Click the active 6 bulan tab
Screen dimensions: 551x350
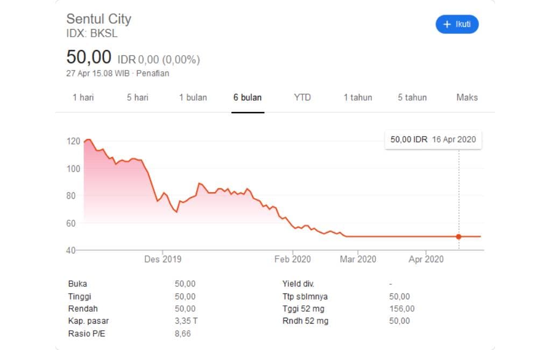248,97
